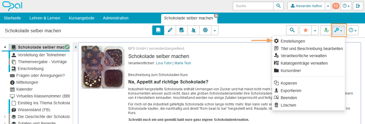Open Themenvergabe - Vorträge tree item

click(42, 62)
